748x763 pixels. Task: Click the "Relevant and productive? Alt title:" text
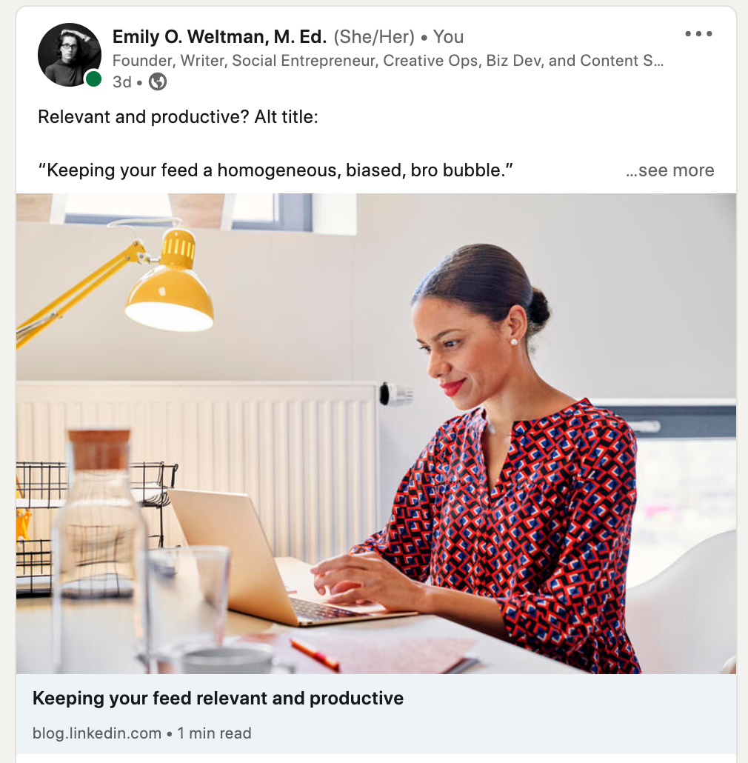178,117
